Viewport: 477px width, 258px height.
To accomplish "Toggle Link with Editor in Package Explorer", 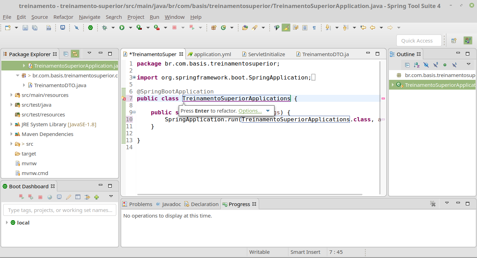I will point(75,54).
